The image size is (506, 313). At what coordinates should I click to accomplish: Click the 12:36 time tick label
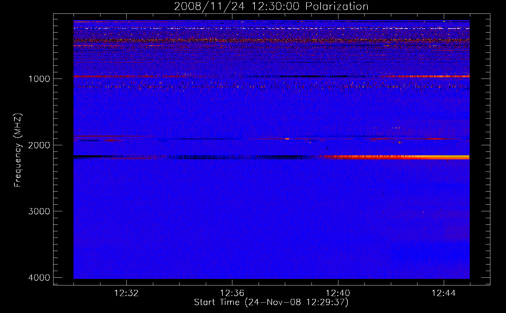tap(232, 293)
